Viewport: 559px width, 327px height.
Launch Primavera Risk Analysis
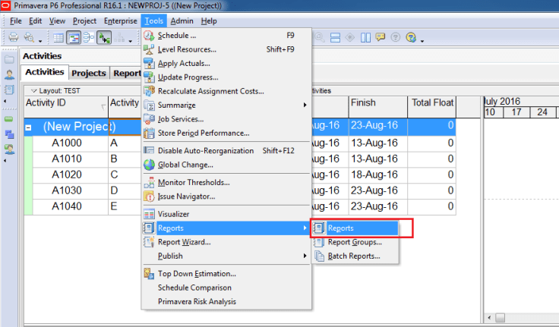[x=226, y=301]
